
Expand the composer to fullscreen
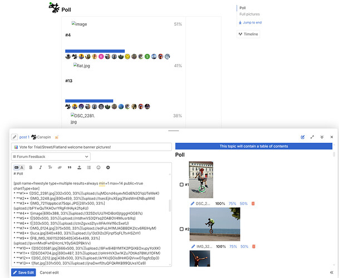pos(312,137)
